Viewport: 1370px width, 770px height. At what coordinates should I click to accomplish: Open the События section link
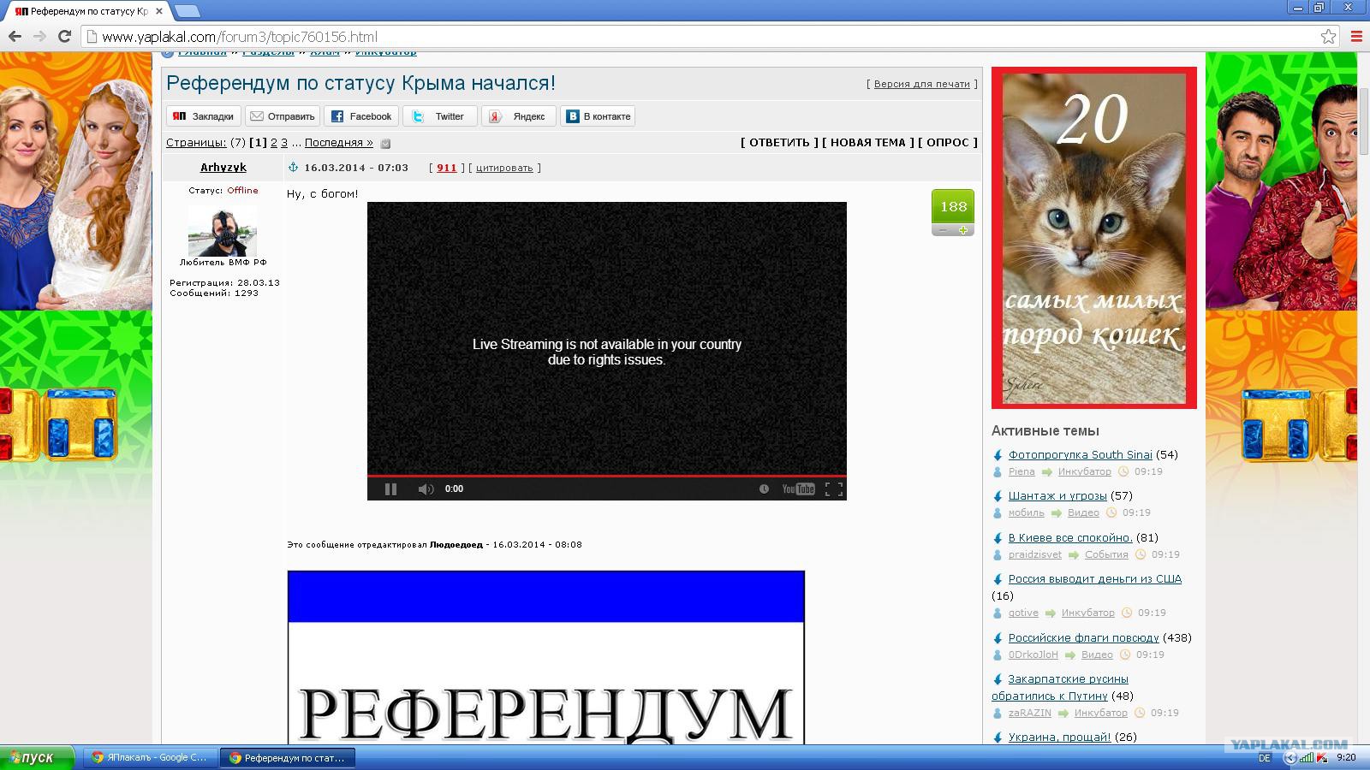1106,554
